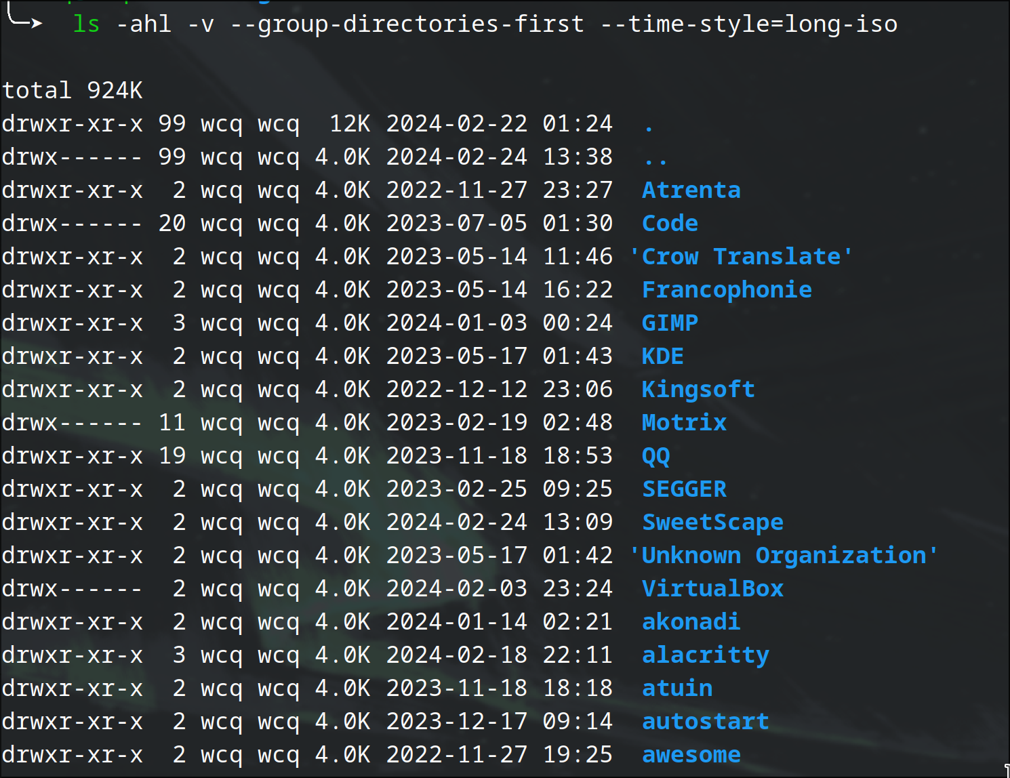This screenshot has width=1010, height=778.
Task: Click the date 2023-07-05 in Code row
Action: tap(457, 223)
